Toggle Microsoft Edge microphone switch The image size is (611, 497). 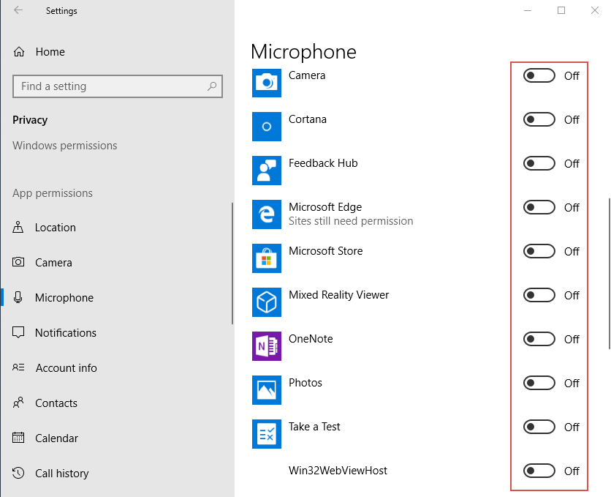(x=539, y=207)
